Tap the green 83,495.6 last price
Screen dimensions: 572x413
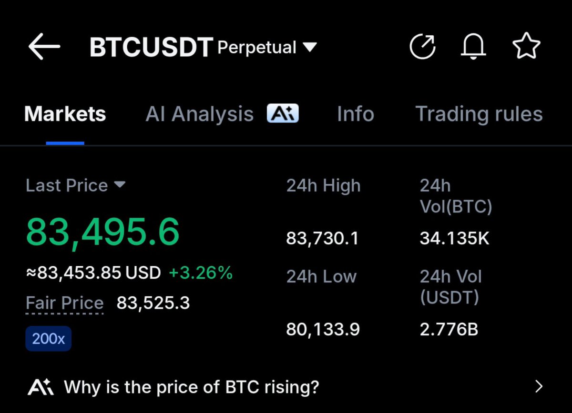pyautogui.click(x=102, y=232)
